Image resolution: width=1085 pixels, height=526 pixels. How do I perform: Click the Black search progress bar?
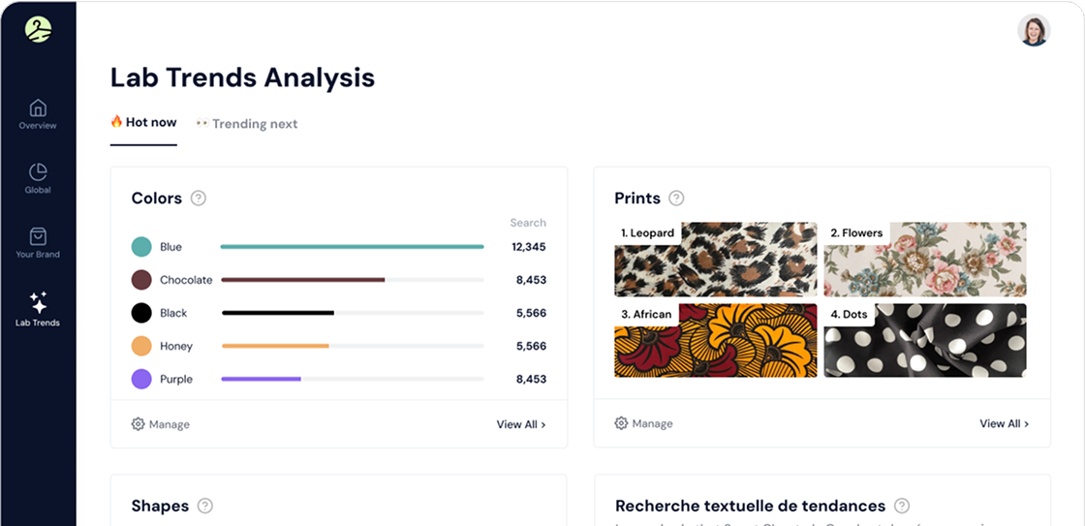click(x=353, y=313)
